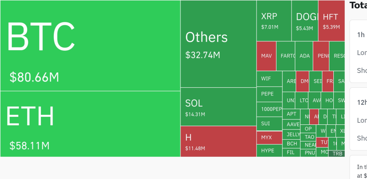This screenshot has width=367, height=179.
Task: Select the BCH tile
Action: [x=292, y=144]
